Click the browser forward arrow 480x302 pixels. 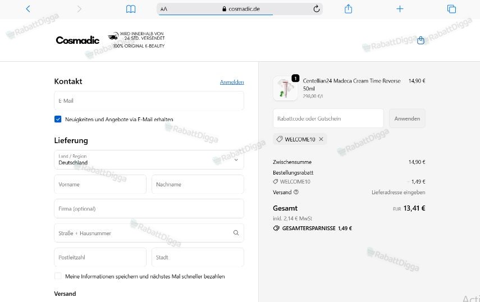[x=79, y=9]
